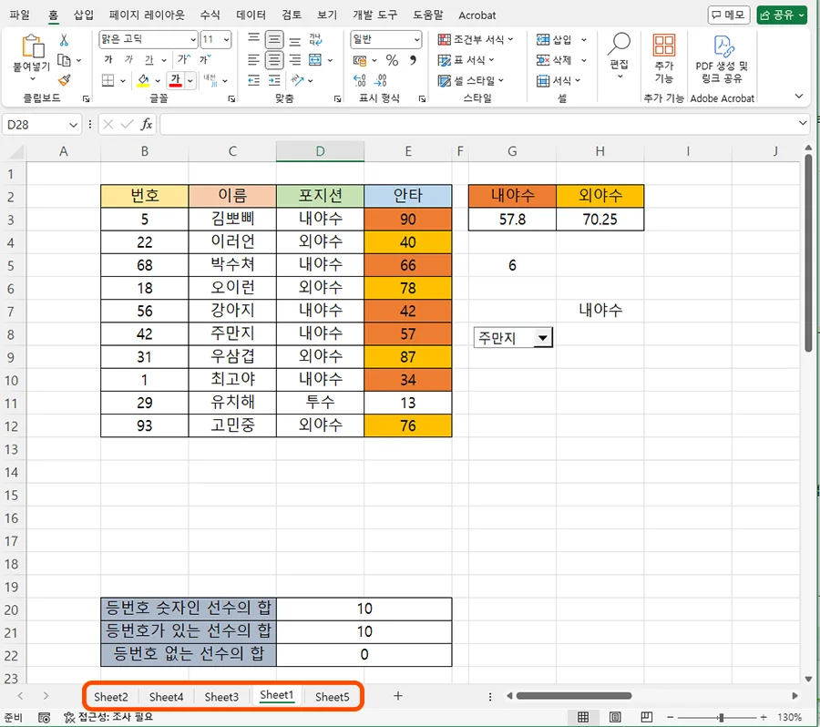Open 셀 스타일 dropdown
This screenshot has width=820, height=727.
(x=471, y=80)
